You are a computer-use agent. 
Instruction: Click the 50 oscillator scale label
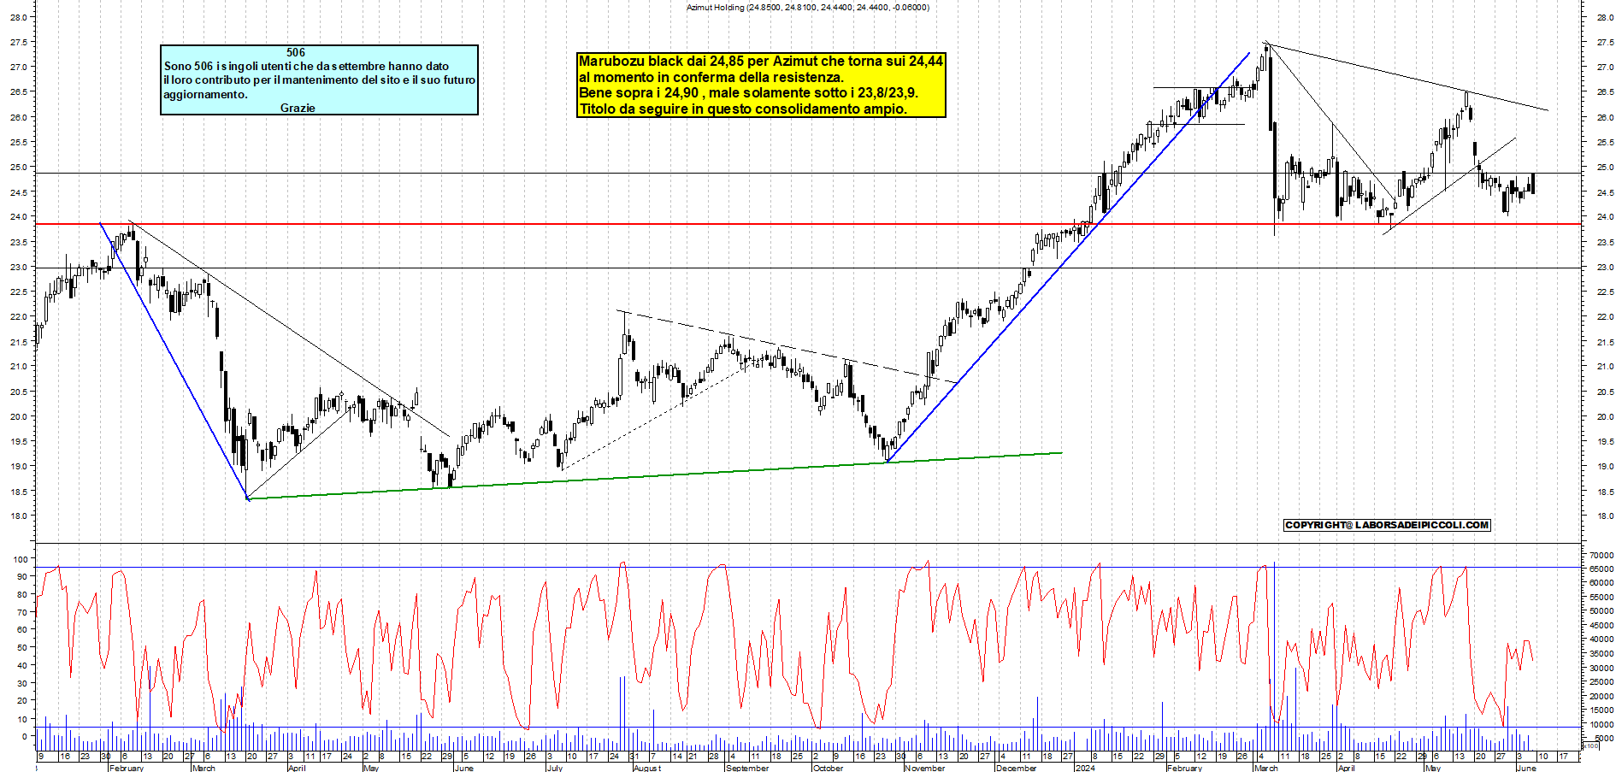pos(21,647)
